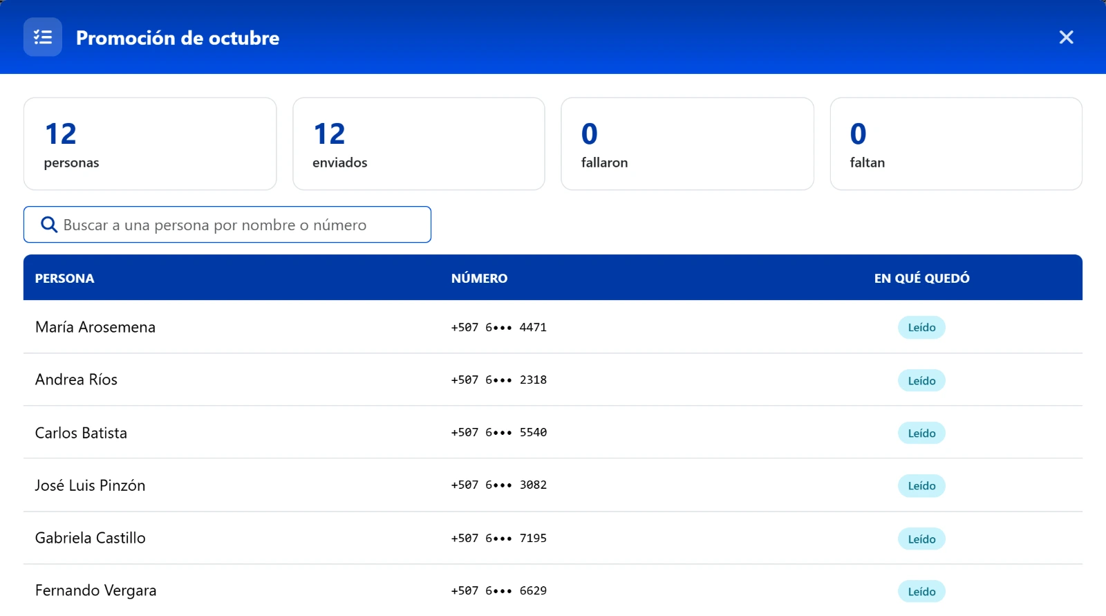The height and width of the screenshot is (616, 1106).
Task: Sort by the NÚMERO column header
Action: pyautogui.click(x=479, y=279)
